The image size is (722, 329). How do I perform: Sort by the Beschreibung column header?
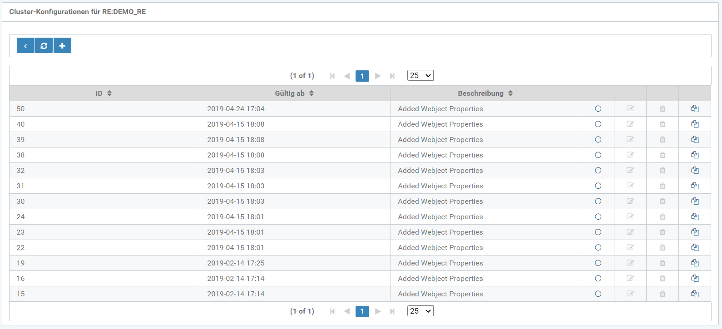tap(485, 93)
